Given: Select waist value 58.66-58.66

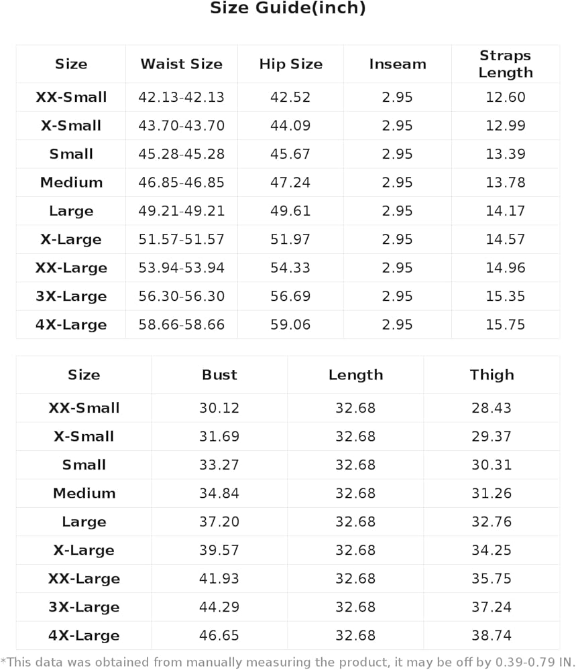Looking at the screenshot, I should click(181, 324).
